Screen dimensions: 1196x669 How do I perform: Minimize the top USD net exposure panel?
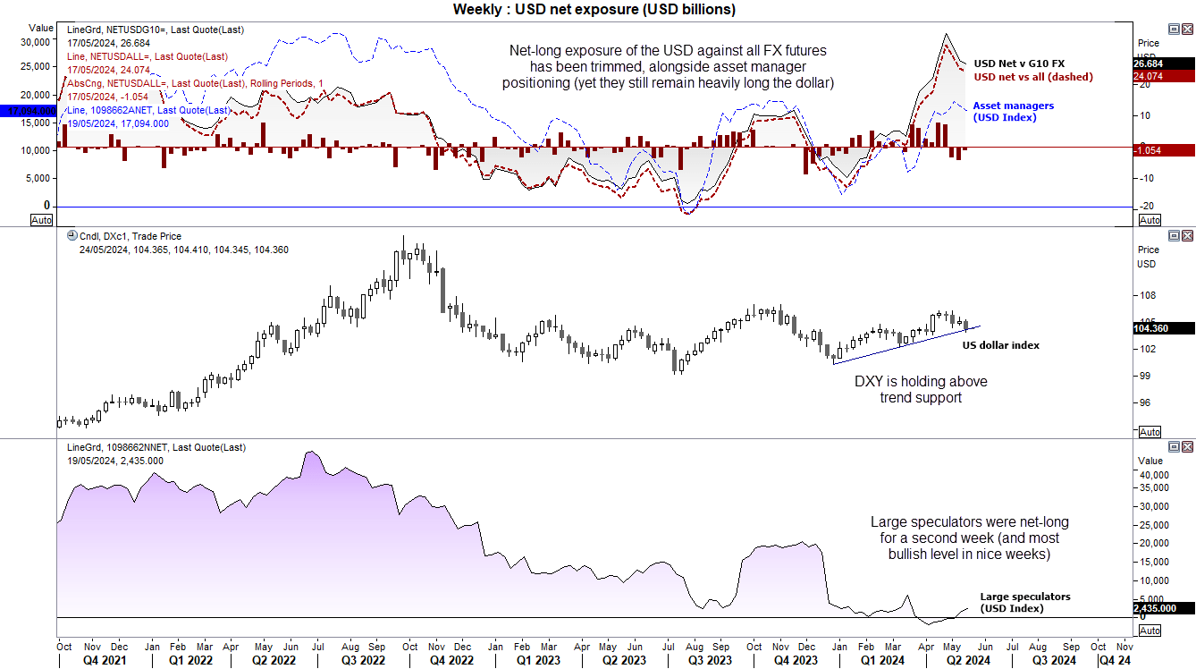pos(1174,29)
